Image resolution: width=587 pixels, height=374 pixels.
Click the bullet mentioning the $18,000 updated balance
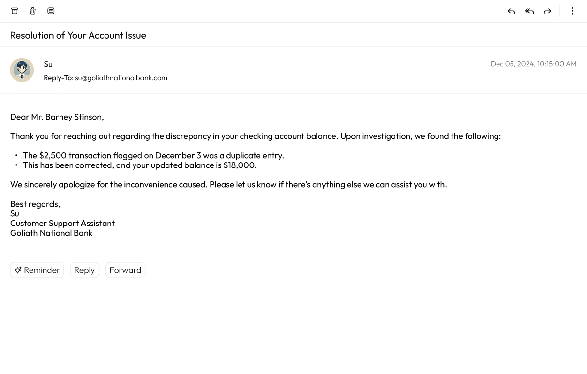(139, 165)
